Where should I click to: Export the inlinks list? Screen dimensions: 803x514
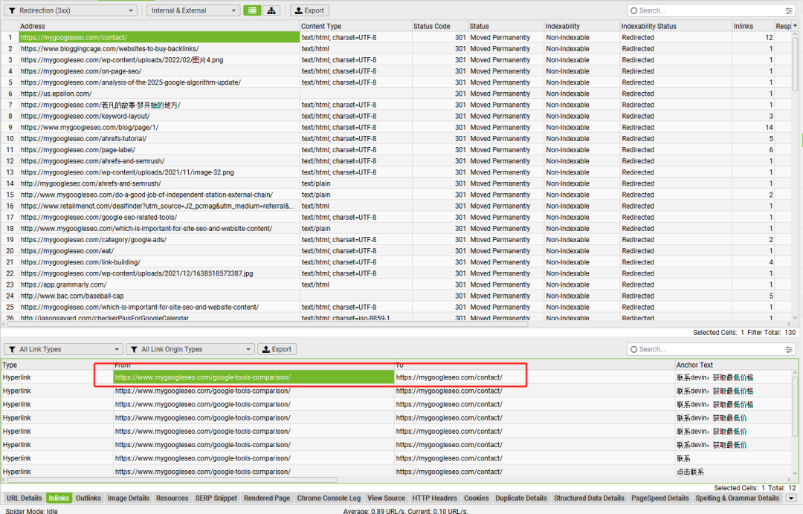277,349
